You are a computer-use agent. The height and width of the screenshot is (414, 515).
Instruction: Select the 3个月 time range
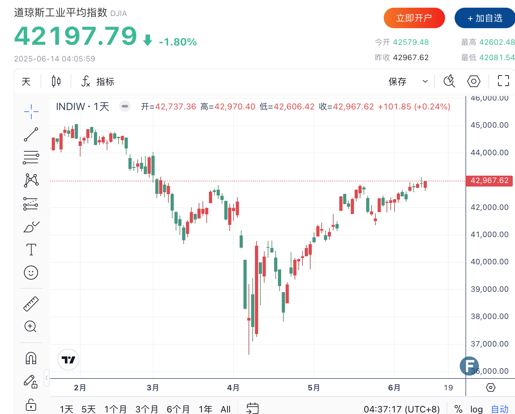click(x=147, y=409)
